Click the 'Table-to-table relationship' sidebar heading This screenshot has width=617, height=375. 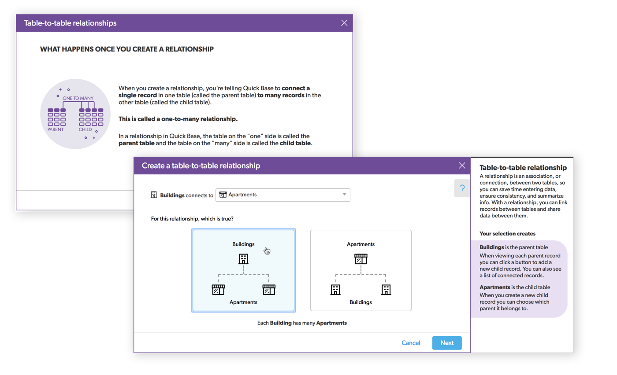click(x=523, y=168)
